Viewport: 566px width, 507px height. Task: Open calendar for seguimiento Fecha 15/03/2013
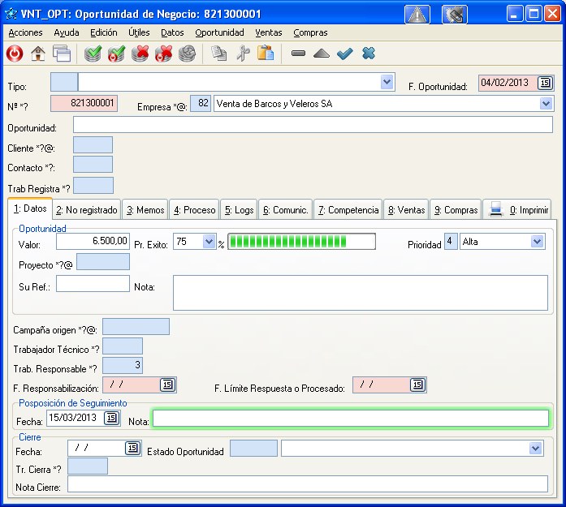[111, 418]
